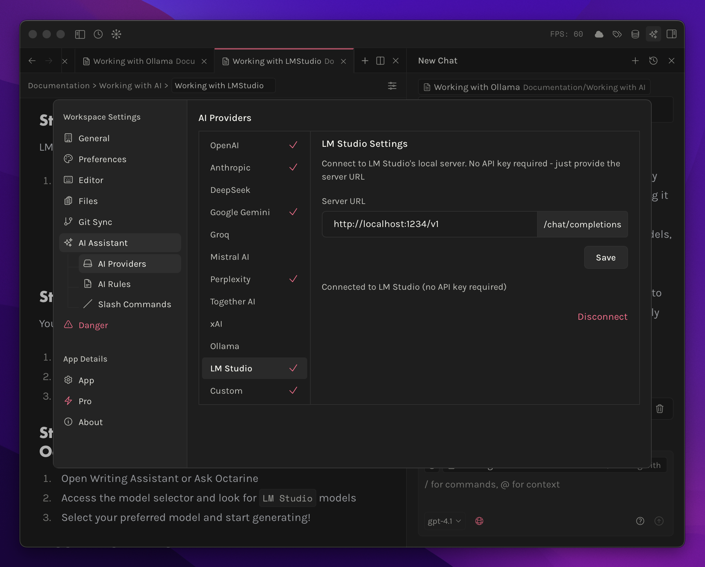The width and height of the screenshot is (705, 567).
Task: Click the Server URL input field
Action: pos(429,224)
